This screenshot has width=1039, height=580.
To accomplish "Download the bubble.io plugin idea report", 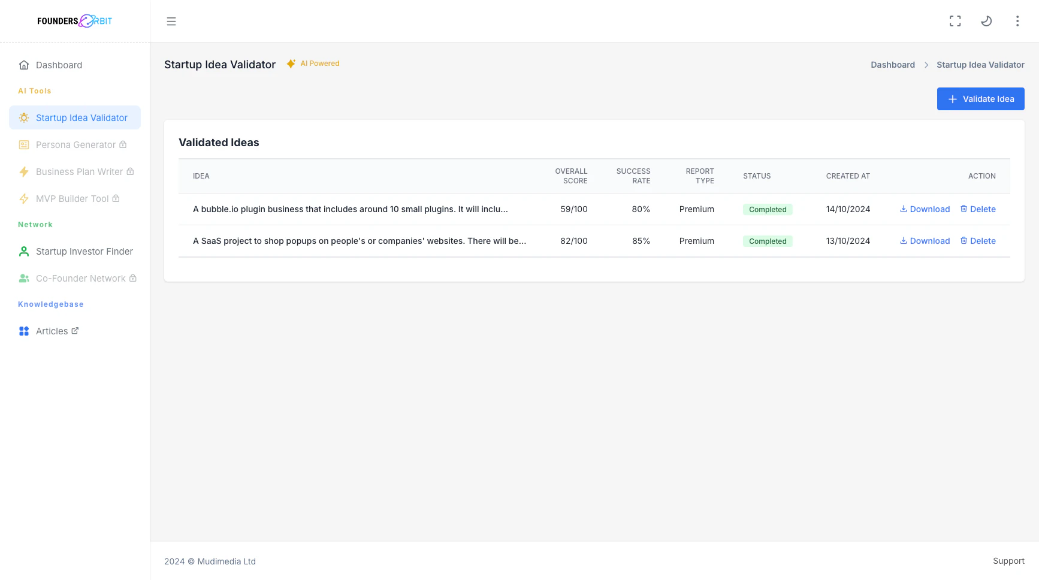I will pyautogui.click(x=925, y=209).
